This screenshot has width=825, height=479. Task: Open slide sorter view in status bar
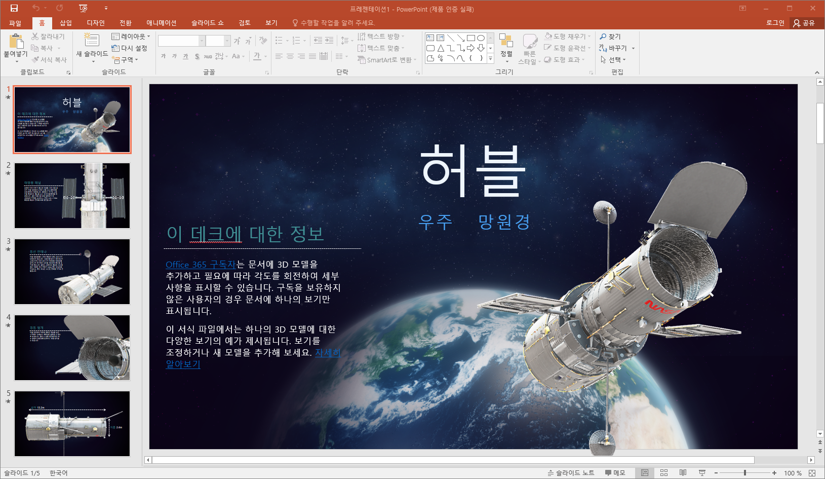pos(664,473)
